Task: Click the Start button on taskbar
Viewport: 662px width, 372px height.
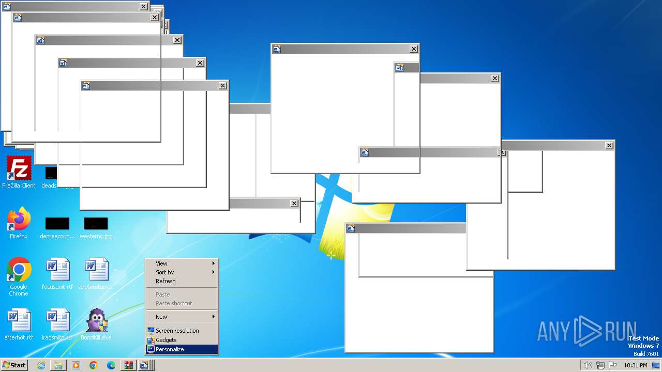Action: pyautogui.click(x=14, y=365)
